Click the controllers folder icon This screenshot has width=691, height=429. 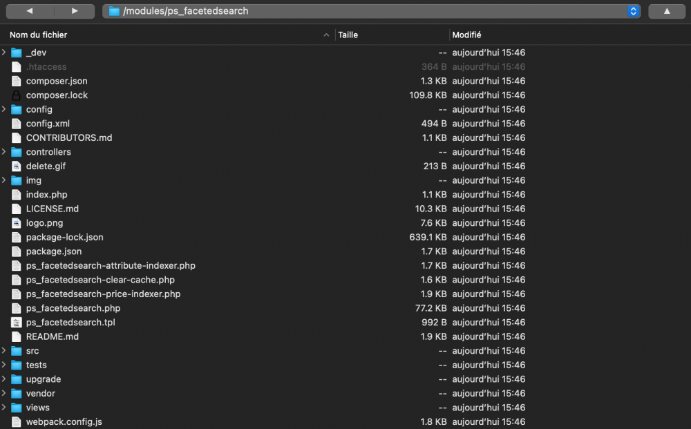[x=17, y=152]
